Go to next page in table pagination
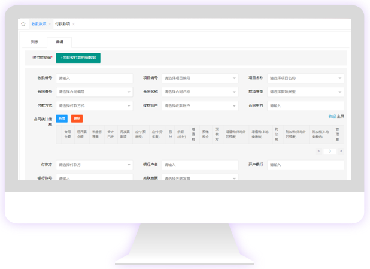Image resolution: width=370 pixels, height=269 pixels. point(341,151)
